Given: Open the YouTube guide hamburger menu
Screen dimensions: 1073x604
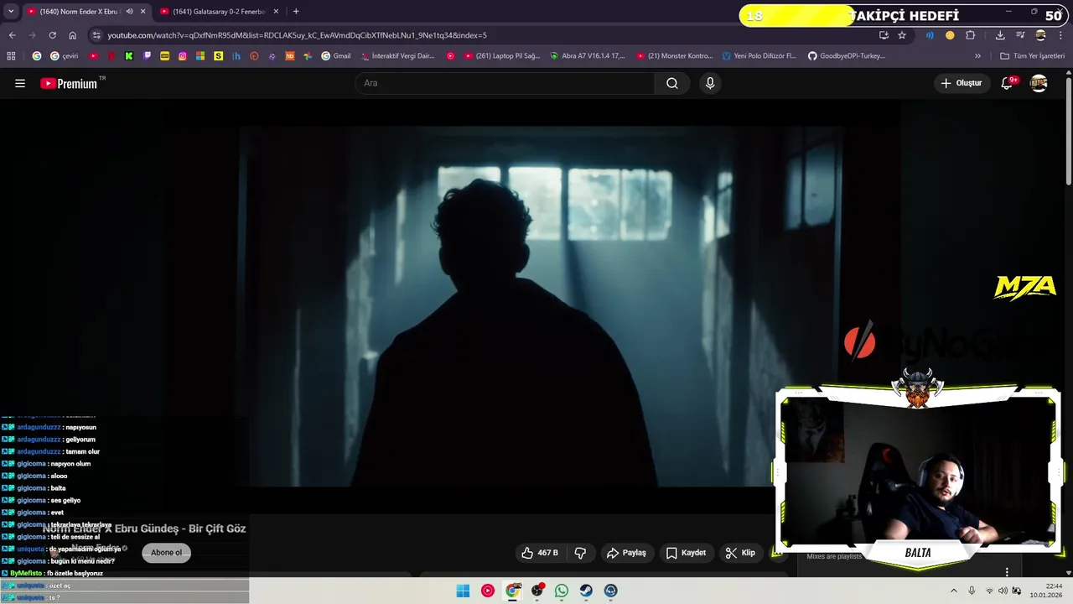Looking at the screenshot, I should pyautogui.click(x=20, y=83).
